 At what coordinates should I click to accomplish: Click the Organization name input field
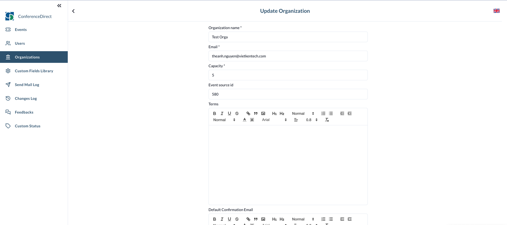click(x=288, y=37)
